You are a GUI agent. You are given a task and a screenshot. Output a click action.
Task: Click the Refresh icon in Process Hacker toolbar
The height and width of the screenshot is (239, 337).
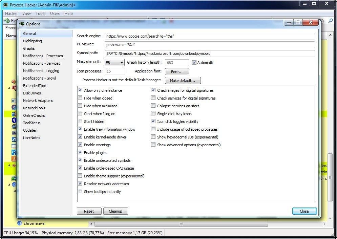[7, 20]
